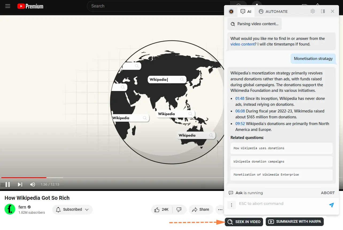Send message with paper plane icon
343x230 pixels.
pos(332,205)
